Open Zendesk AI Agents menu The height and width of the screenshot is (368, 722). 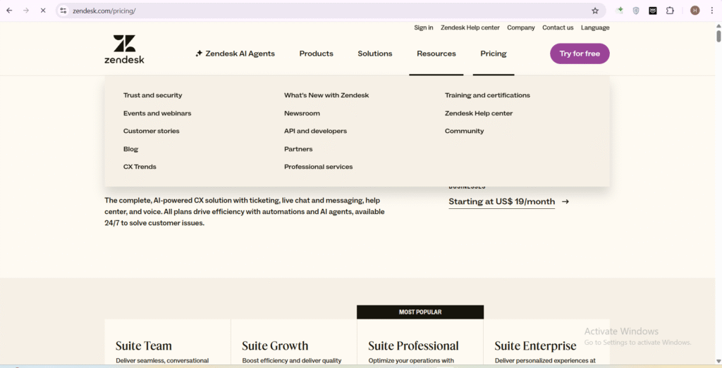click(x=235, y=53)
